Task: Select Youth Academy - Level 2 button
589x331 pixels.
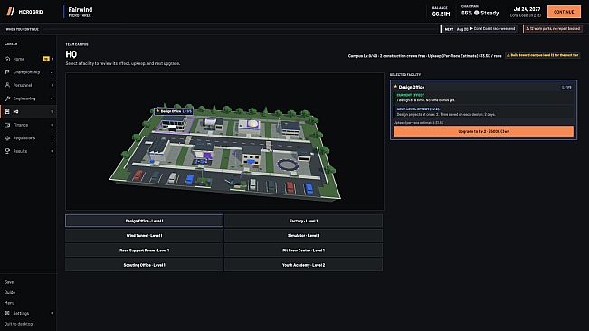Action: click(303, 265)
